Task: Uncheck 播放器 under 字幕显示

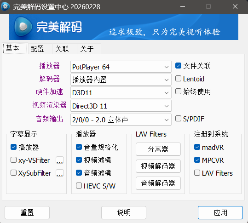Action: (14, 147)
